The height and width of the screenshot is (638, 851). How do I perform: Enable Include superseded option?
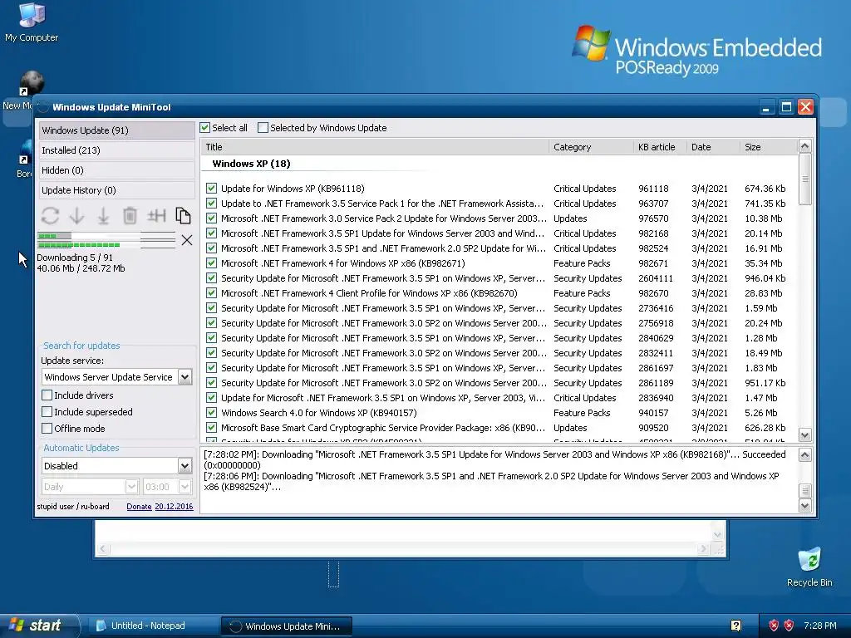47,412
